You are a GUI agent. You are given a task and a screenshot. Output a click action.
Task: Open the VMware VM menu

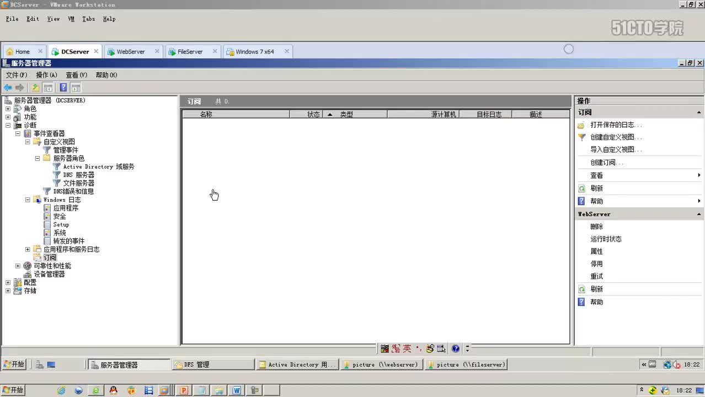pos(71,19)
